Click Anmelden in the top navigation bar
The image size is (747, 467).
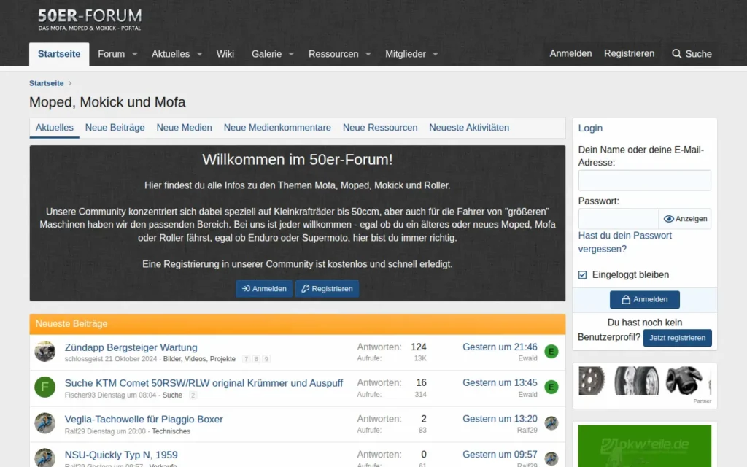click(570, 54)
